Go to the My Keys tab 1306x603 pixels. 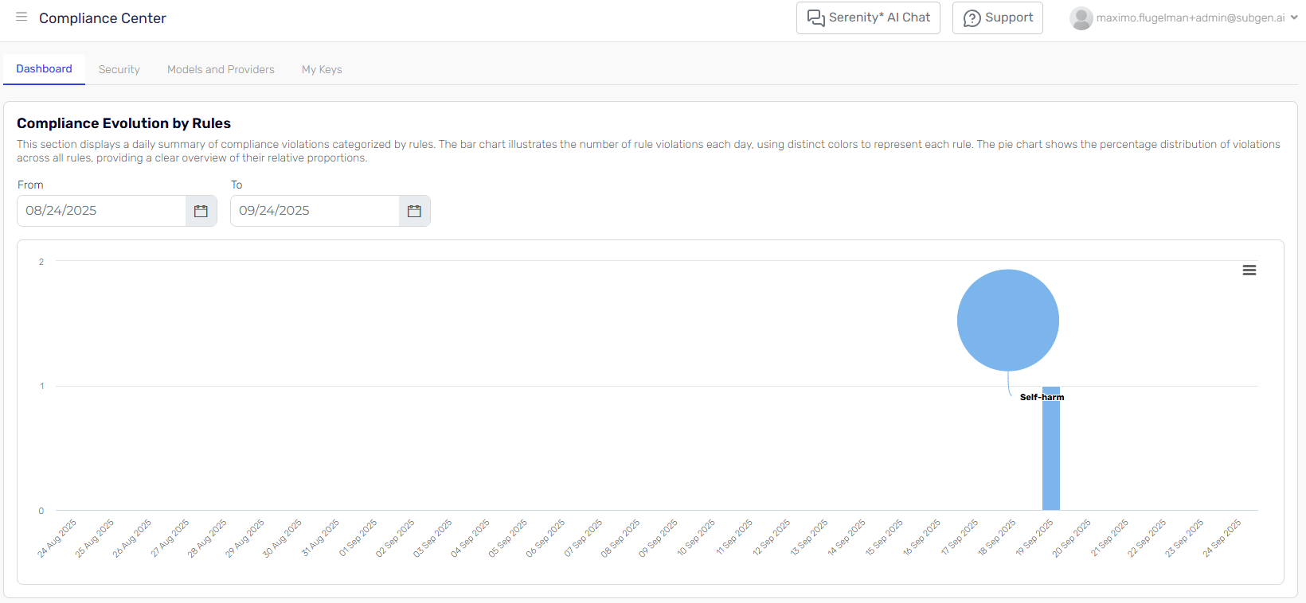[x=322, y=69]
